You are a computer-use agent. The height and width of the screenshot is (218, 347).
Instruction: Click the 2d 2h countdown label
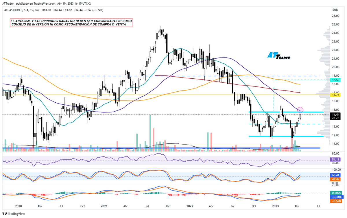click(x=335, y=118)
